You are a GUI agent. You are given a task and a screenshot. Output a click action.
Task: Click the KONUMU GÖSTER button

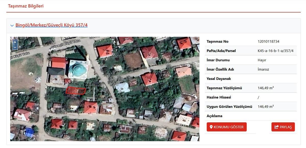point(227,127)
